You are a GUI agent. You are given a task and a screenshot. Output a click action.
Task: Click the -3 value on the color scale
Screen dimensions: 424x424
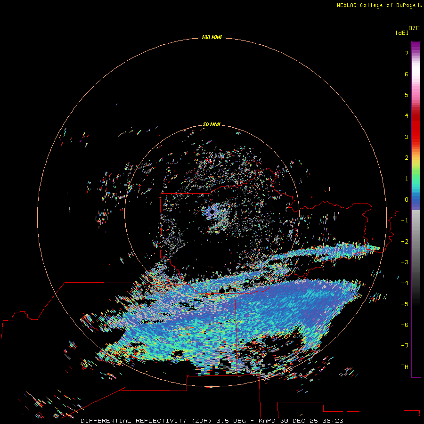tap(405, 262)
